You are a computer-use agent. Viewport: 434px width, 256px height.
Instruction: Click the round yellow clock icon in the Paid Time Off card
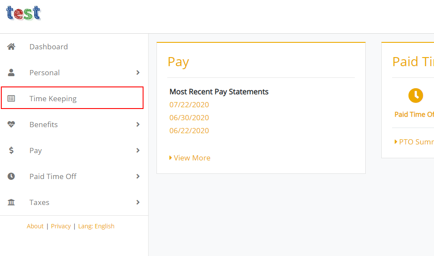coord(415,95)
